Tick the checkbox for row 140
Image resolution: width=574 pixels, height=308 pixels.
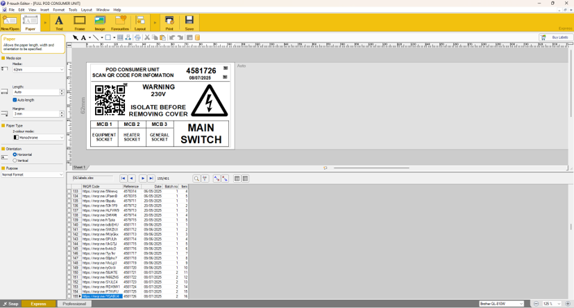[69, 225]
